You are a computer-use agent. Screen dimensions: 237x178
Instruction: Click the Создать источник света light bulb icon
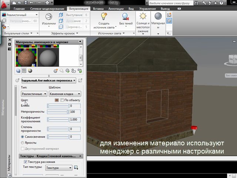(x=104, y=17)
